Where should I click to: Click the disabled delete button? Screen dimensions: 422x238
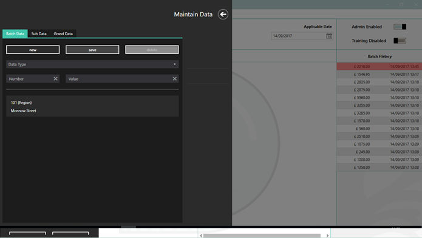(152, 50)
